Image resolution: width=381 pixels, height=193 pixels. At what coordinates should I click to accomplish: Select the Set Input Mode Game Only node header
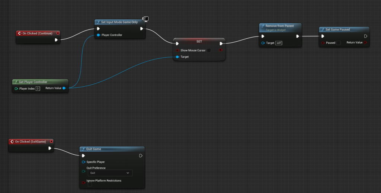[119, 22]
